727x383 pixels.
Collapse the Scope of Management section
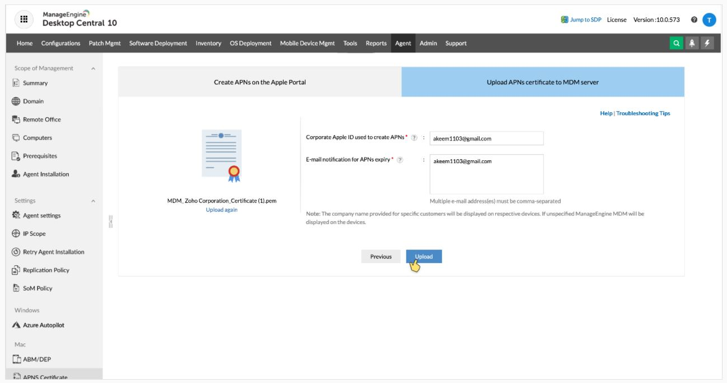tap(93, 69)
